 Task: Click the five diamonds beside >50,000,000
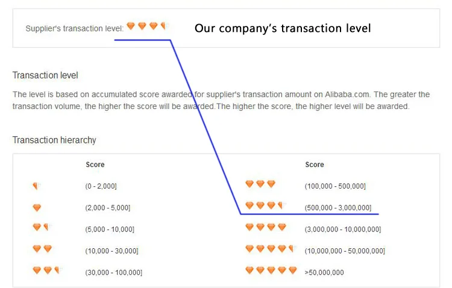tap(271, 271)
